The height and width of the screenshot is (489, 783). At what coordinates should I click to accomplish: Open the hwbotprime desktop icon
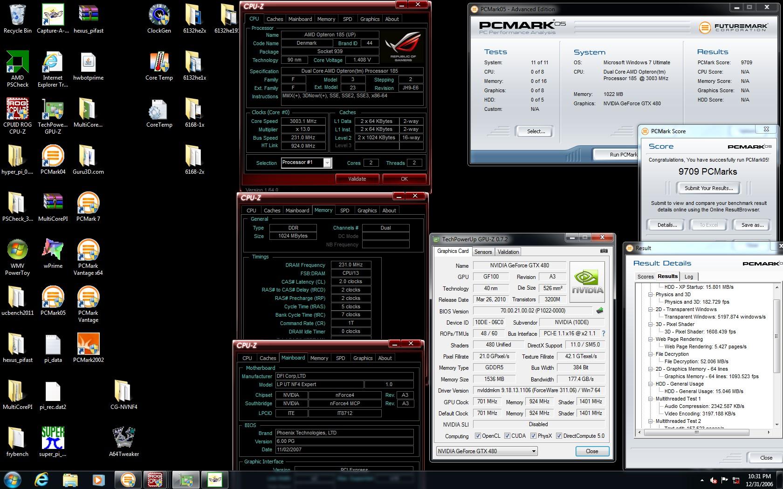tap(88, 66)
